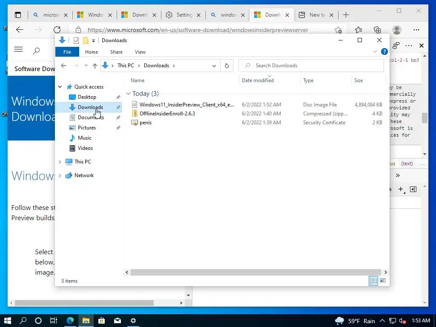Viewport: 436px width, 327px height.
Task: Switch to Details view layout
Action: [x=373, y=281]
